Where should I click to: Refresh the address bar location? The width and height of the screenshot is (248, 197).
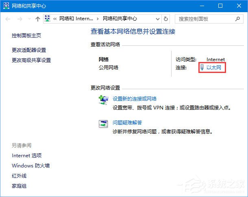pos(165,19)
